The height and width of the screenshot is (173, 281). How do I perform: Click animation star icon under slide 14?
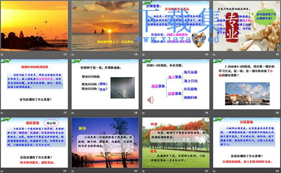[x=73, y=55]
